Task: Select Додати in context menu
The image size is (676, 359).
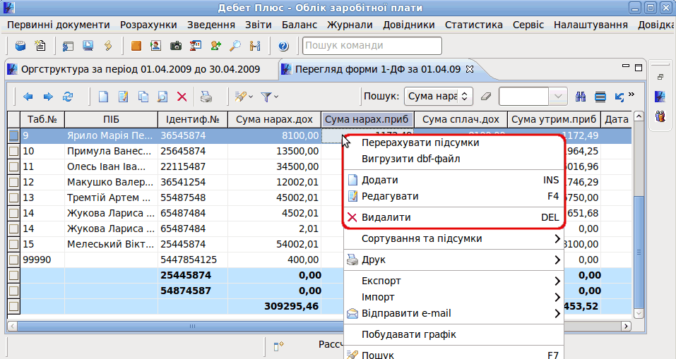Action: point(453,180)
